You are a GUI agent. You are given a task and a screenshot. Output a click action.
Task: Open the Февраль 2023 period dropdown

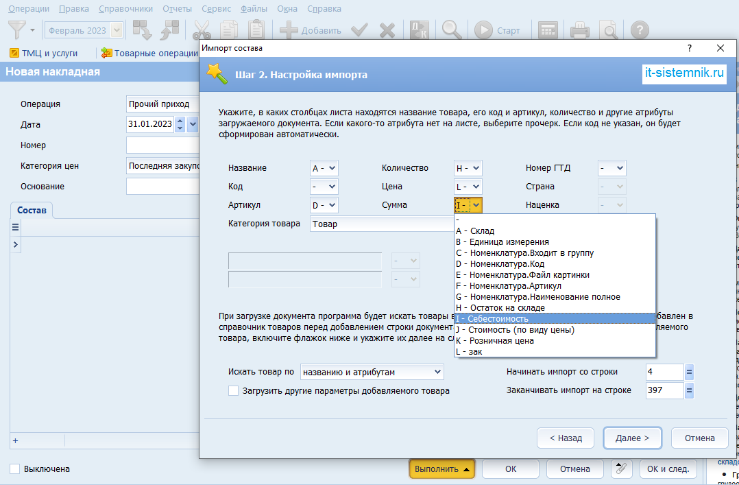[116, 31]
